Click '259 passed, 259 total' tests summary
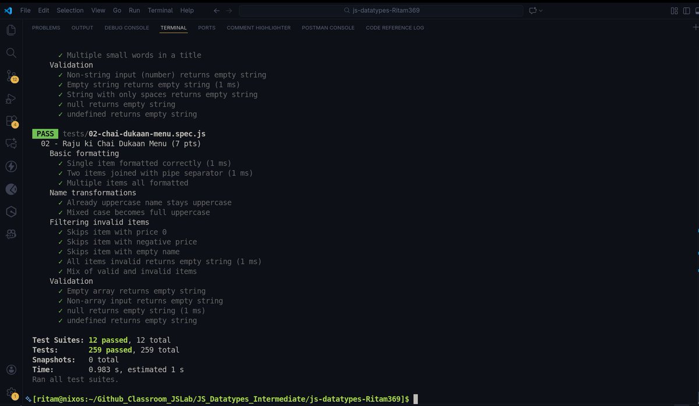This screenshot has width=699, height=406. pos(134,350)
